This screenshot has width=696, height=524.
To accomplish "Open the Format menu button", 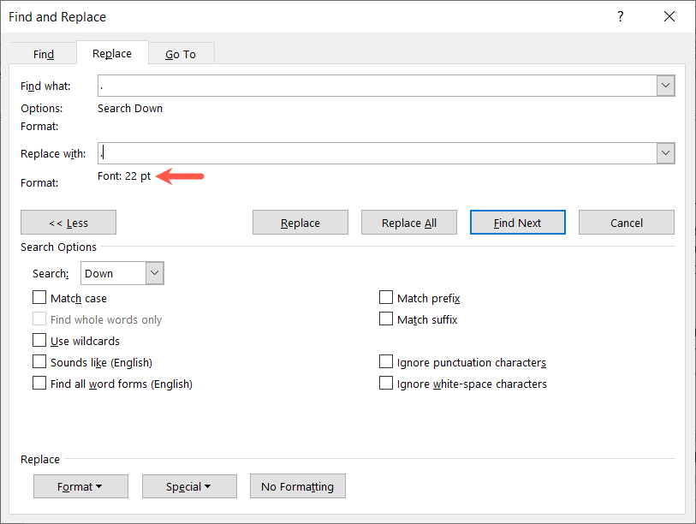I will [80, 486].
